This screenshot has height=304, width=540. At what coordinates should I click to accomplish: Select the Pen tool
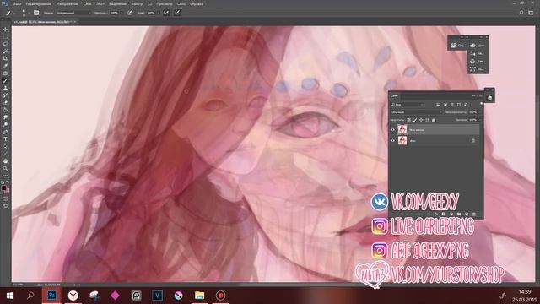(x=5, y=132)
